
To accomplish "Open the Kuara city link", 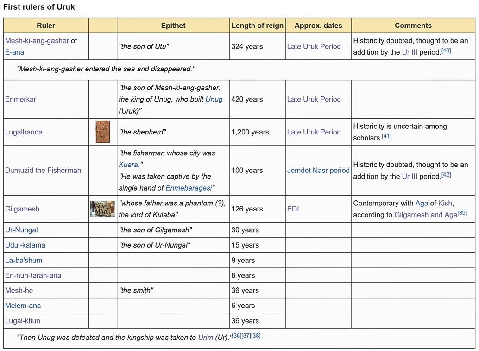I will [128, 165].
